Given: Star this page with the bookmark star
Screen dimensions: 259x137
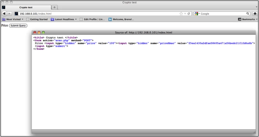Looking at the screenshot, I should 181,14.
